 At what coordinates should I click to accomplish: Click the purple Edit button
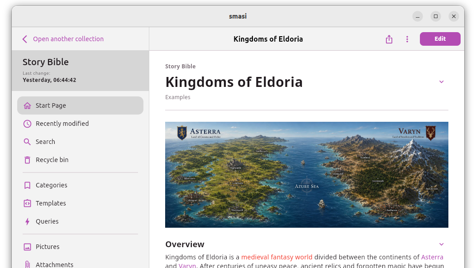440,39
